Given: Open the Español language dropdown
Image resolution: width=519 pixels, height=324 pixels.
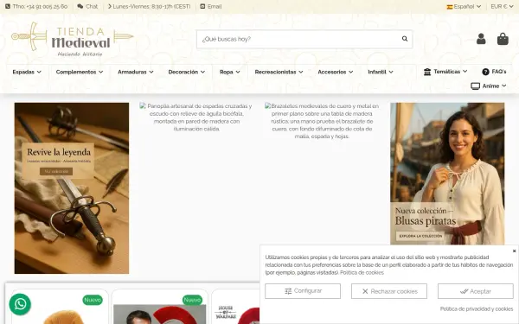Looking at the screenshot, I should coord(464,6).
